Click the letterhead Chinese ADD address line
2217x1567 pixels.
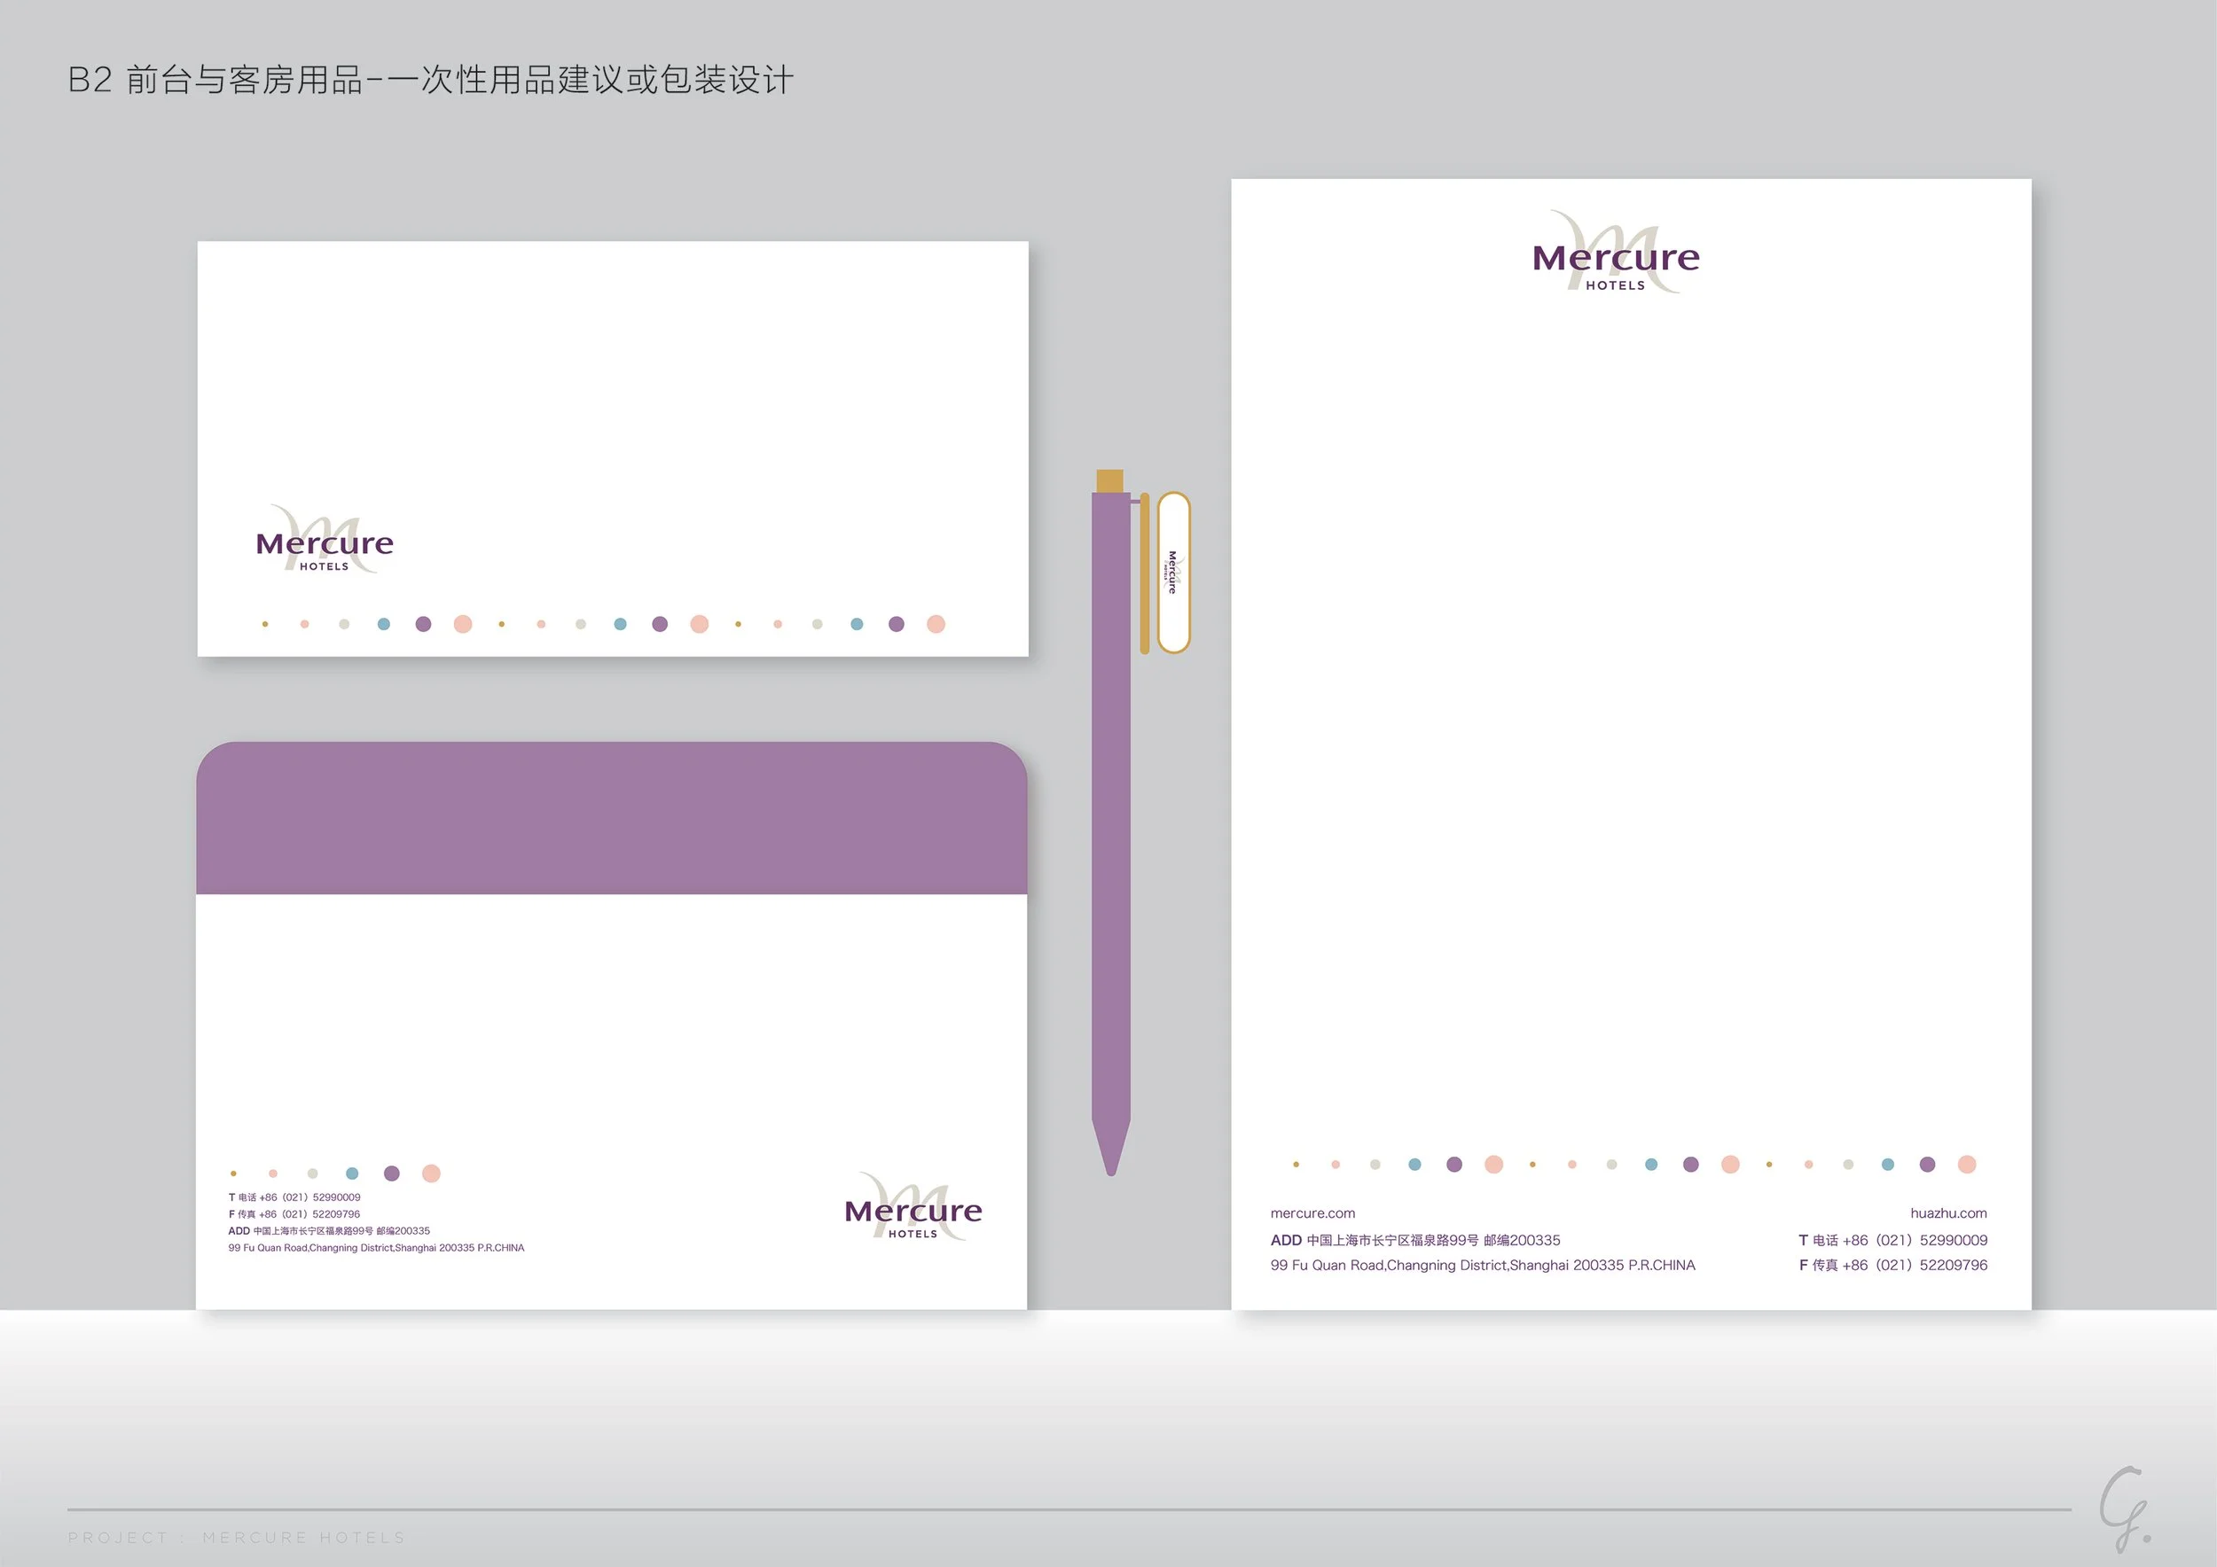pos(1414,1240)
